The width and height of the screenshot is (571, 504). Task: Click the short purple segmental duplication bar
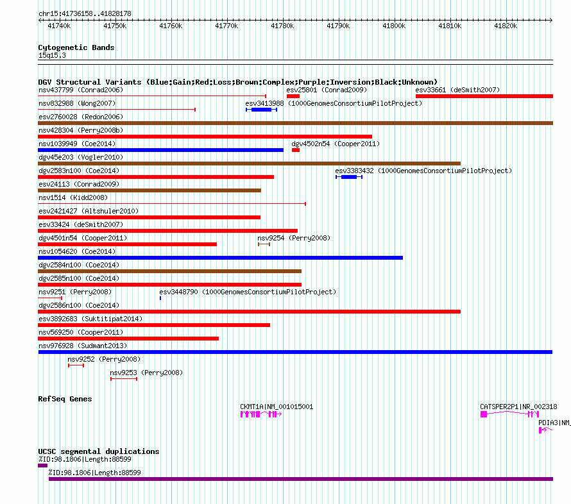click(42, 466)
